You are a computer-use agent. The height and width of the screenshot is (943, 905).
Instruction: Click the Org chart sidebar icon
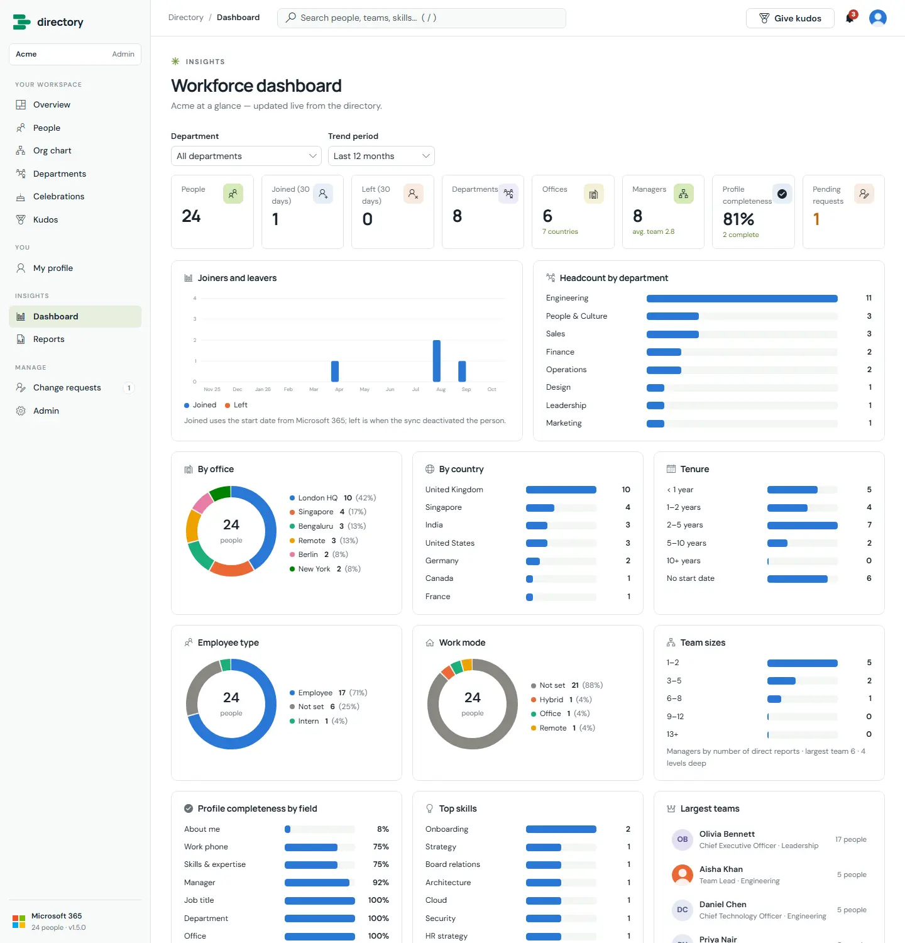click(21, 151)
